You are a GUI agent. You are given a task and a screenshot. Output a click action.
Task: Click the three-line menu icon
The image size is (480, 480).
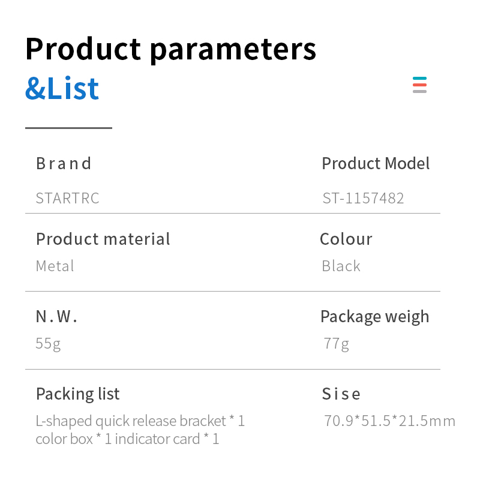tap(419, 85)
